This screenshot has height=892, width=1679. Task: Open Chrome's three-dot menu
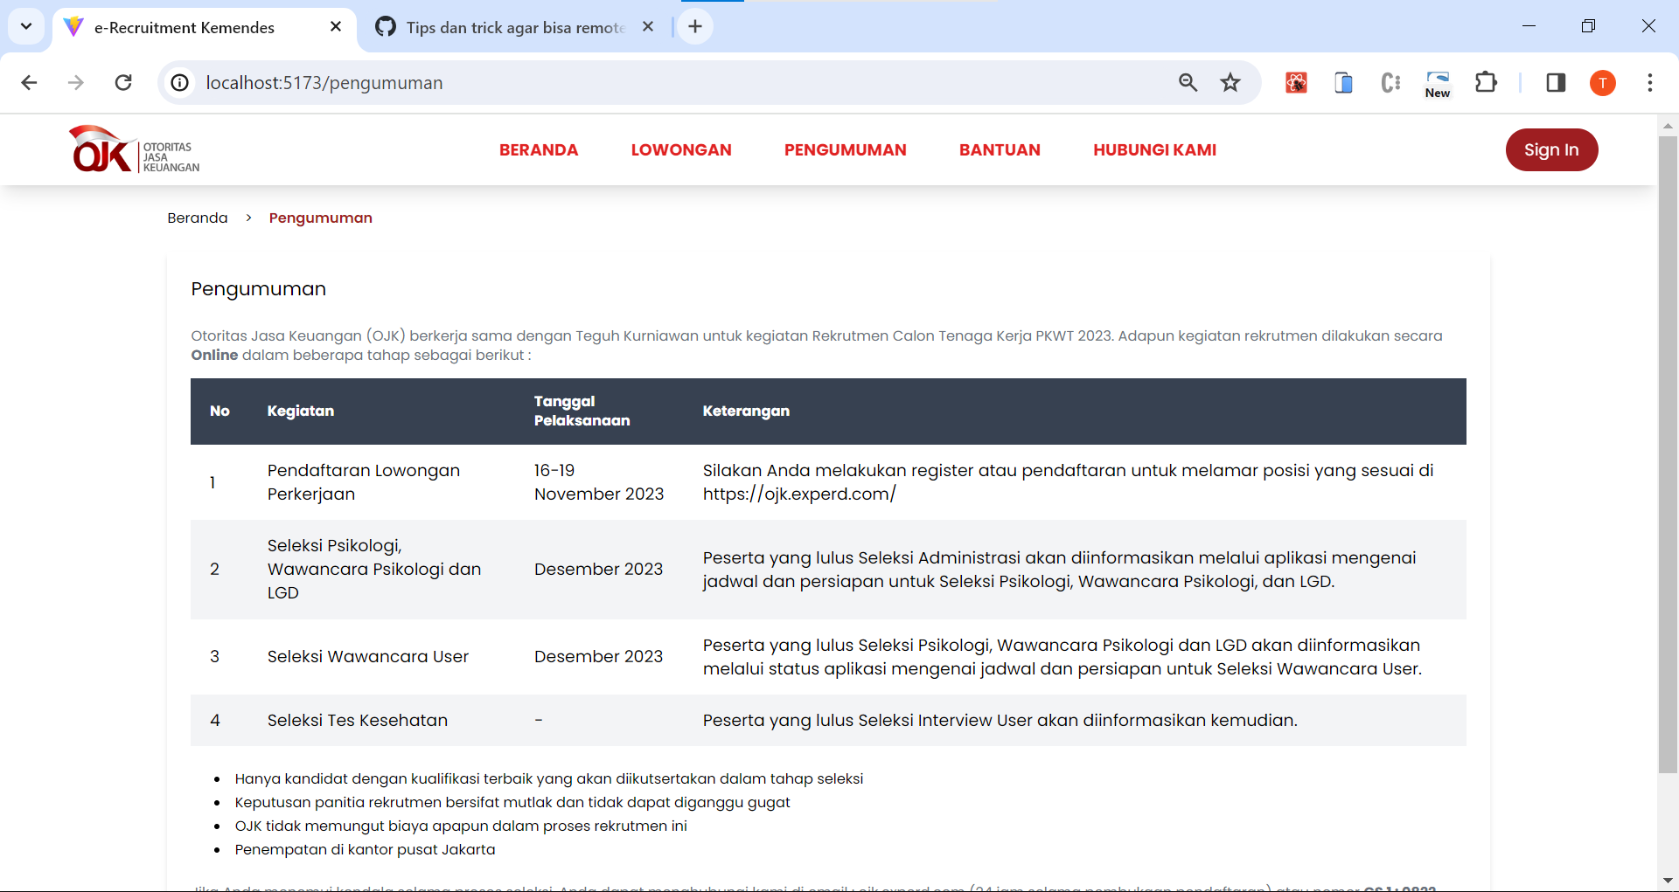[1650, 82]
